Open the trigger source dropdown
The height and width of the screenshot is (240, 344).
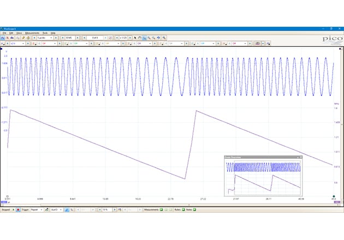click(56, 210)
